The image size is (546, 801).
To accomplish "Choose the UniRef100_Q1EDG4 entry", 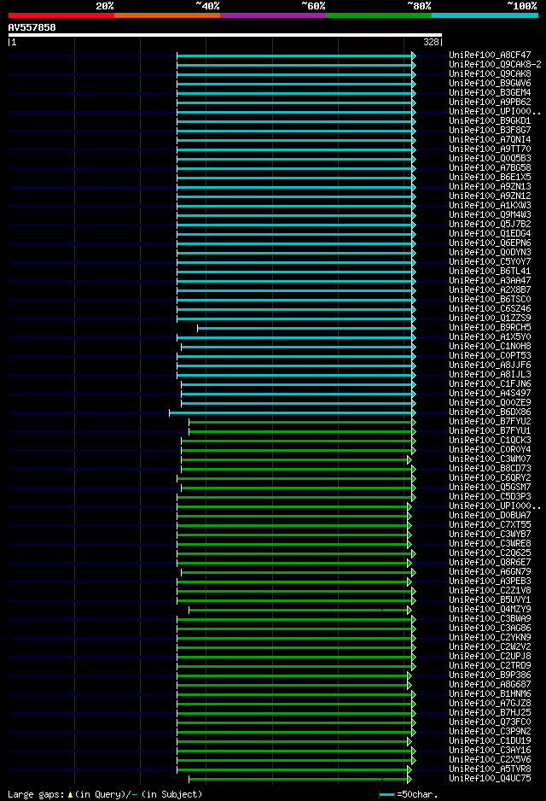I will click(490, 233).
